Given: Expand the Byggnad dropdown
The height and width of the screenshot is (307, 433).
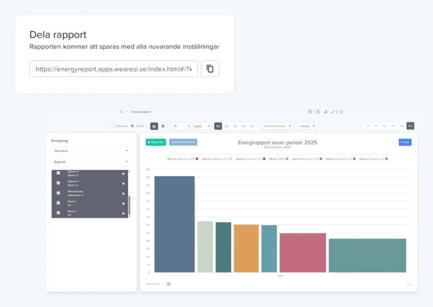Looking at the screenshot, I should point(91,162).
